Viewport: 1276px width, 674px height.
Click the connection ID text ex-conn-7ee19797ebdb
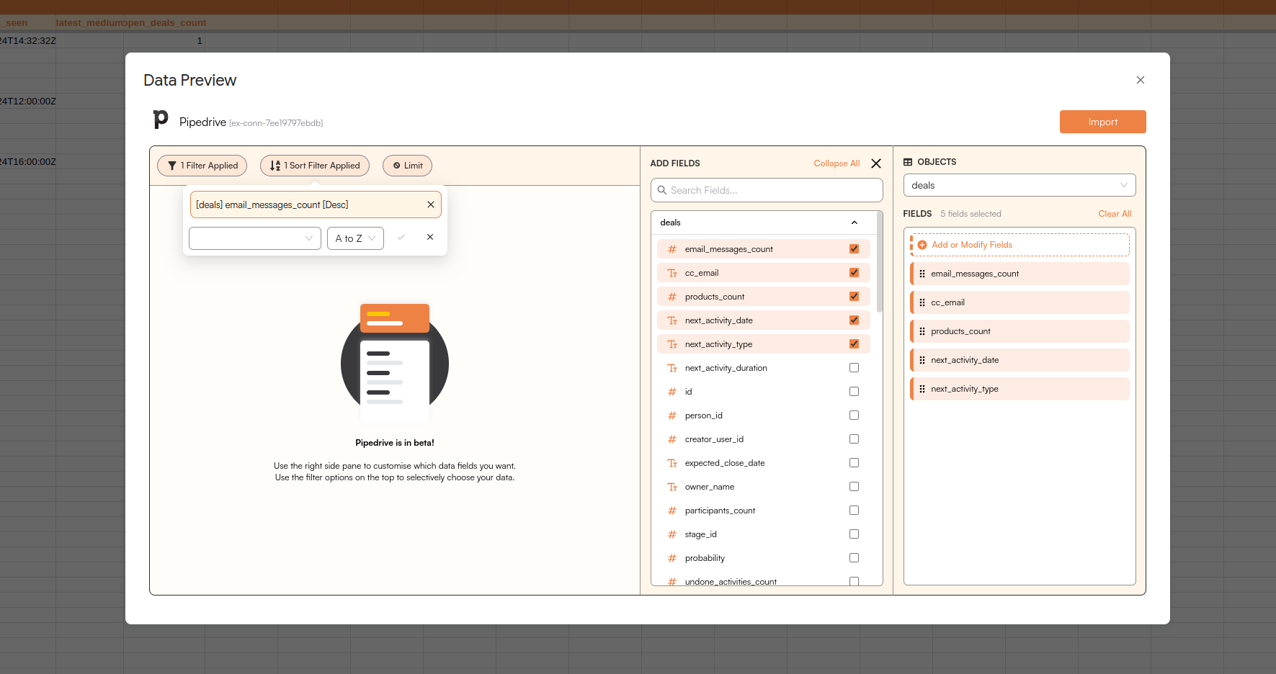point(276,123)
